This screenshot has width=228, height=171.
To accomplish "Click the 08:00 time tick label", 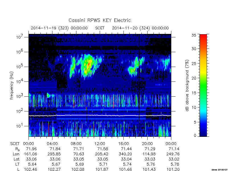I will click(76, 144).
